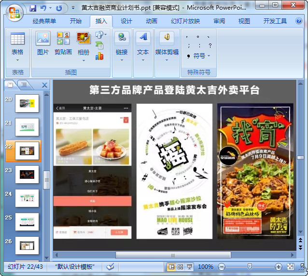Expand the 链接 dropdown arrow
The width and height of the screenshot is (308, 276).
coord(122,60)
